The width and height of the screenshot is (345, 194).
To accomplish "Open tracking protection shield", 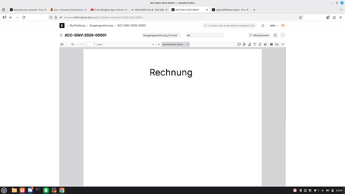I will (x=51, y=17).
